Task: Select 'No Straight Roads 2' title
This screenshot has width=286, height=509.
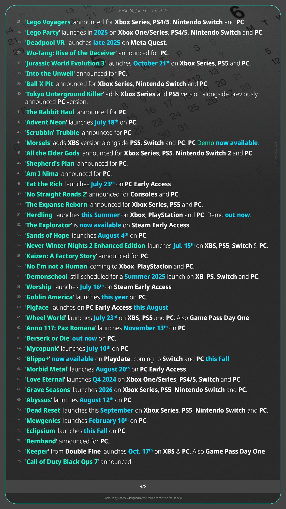Action: (x=56, y=194)
